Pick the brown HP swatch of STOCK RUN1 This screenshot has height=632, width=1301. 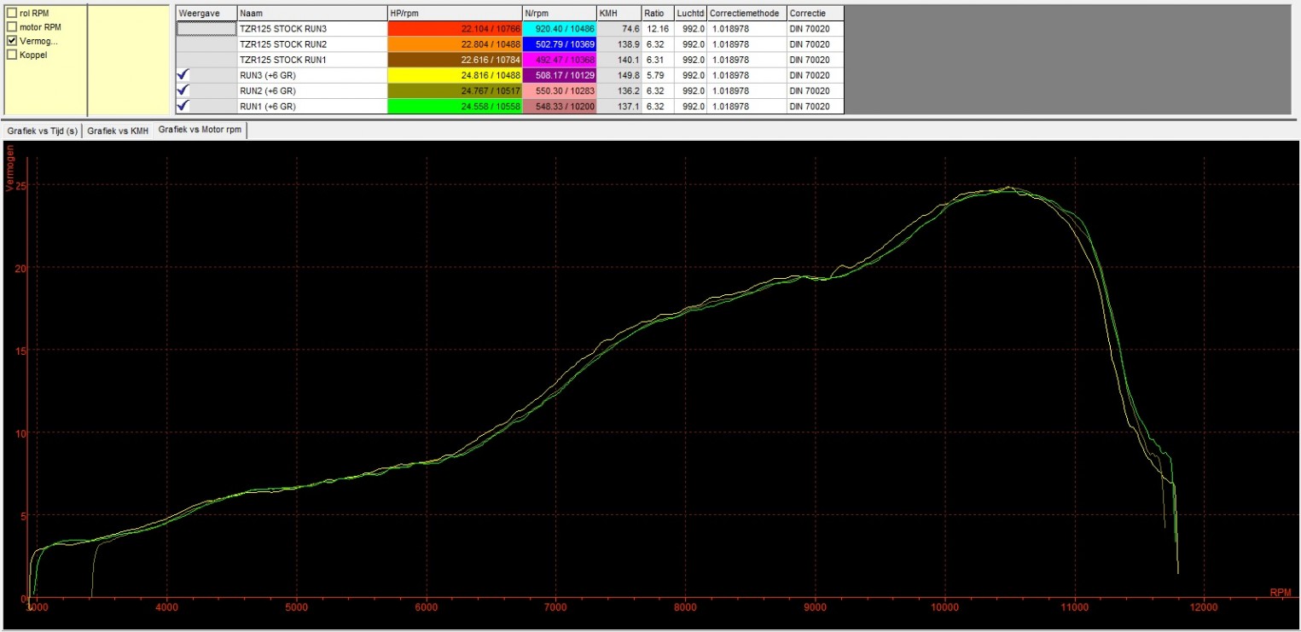click(455, 60)
